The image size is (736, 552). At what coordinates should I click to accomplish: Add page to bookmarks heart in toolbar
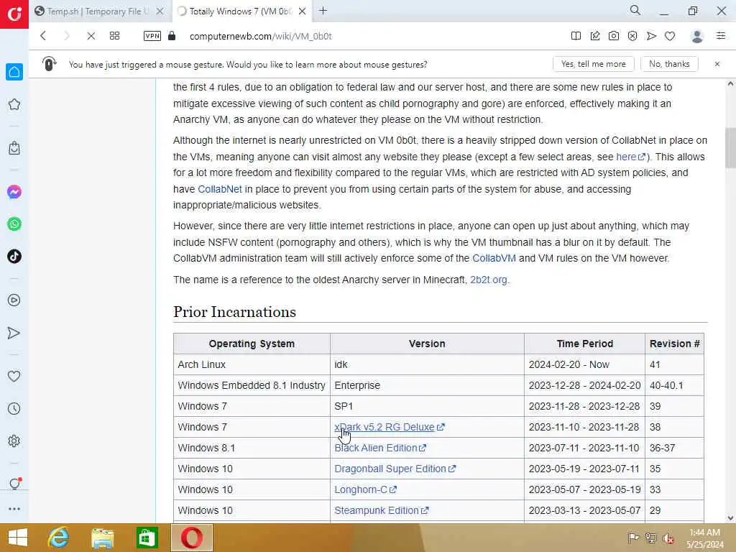(x=670, y=36)
